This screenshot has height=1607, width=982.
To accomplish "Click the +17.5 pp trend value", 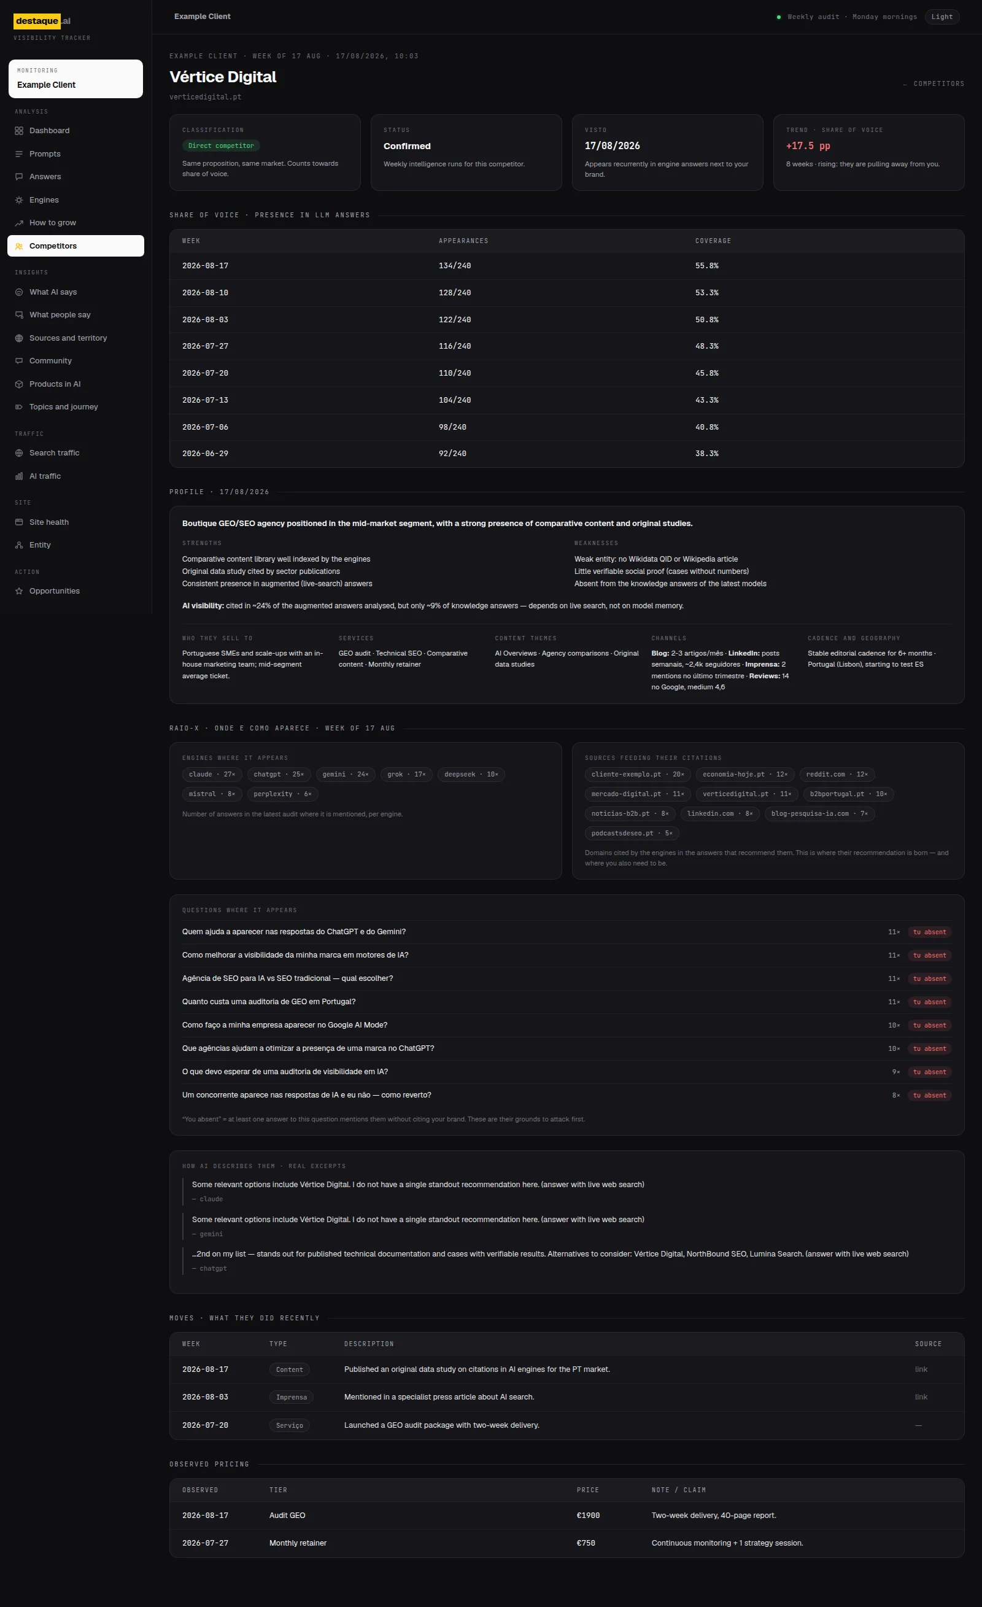I will click(x=808, y=146).
